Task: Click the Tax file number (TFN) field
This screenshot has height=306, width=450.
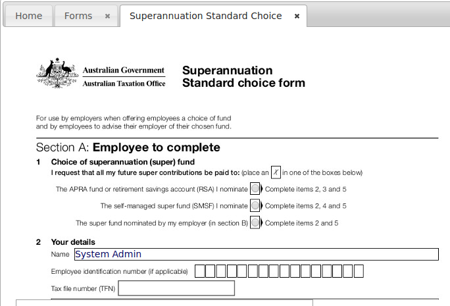Action: [x=176, y=288]
